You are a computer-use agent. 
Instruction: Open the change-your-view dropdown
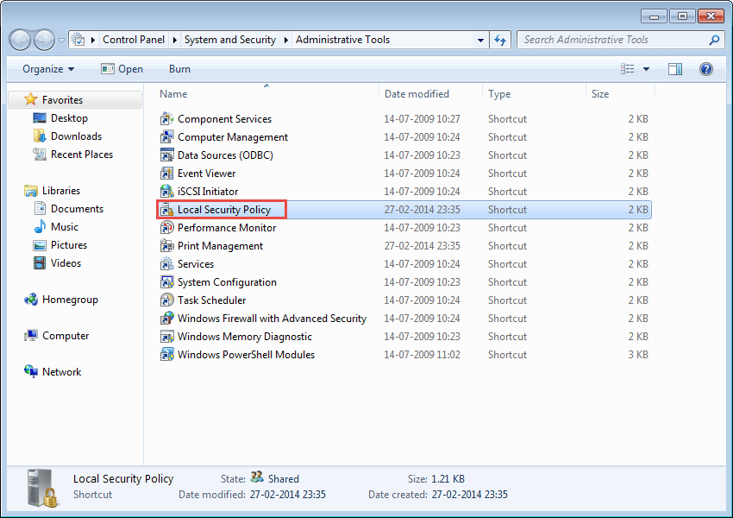click(645, 68)
